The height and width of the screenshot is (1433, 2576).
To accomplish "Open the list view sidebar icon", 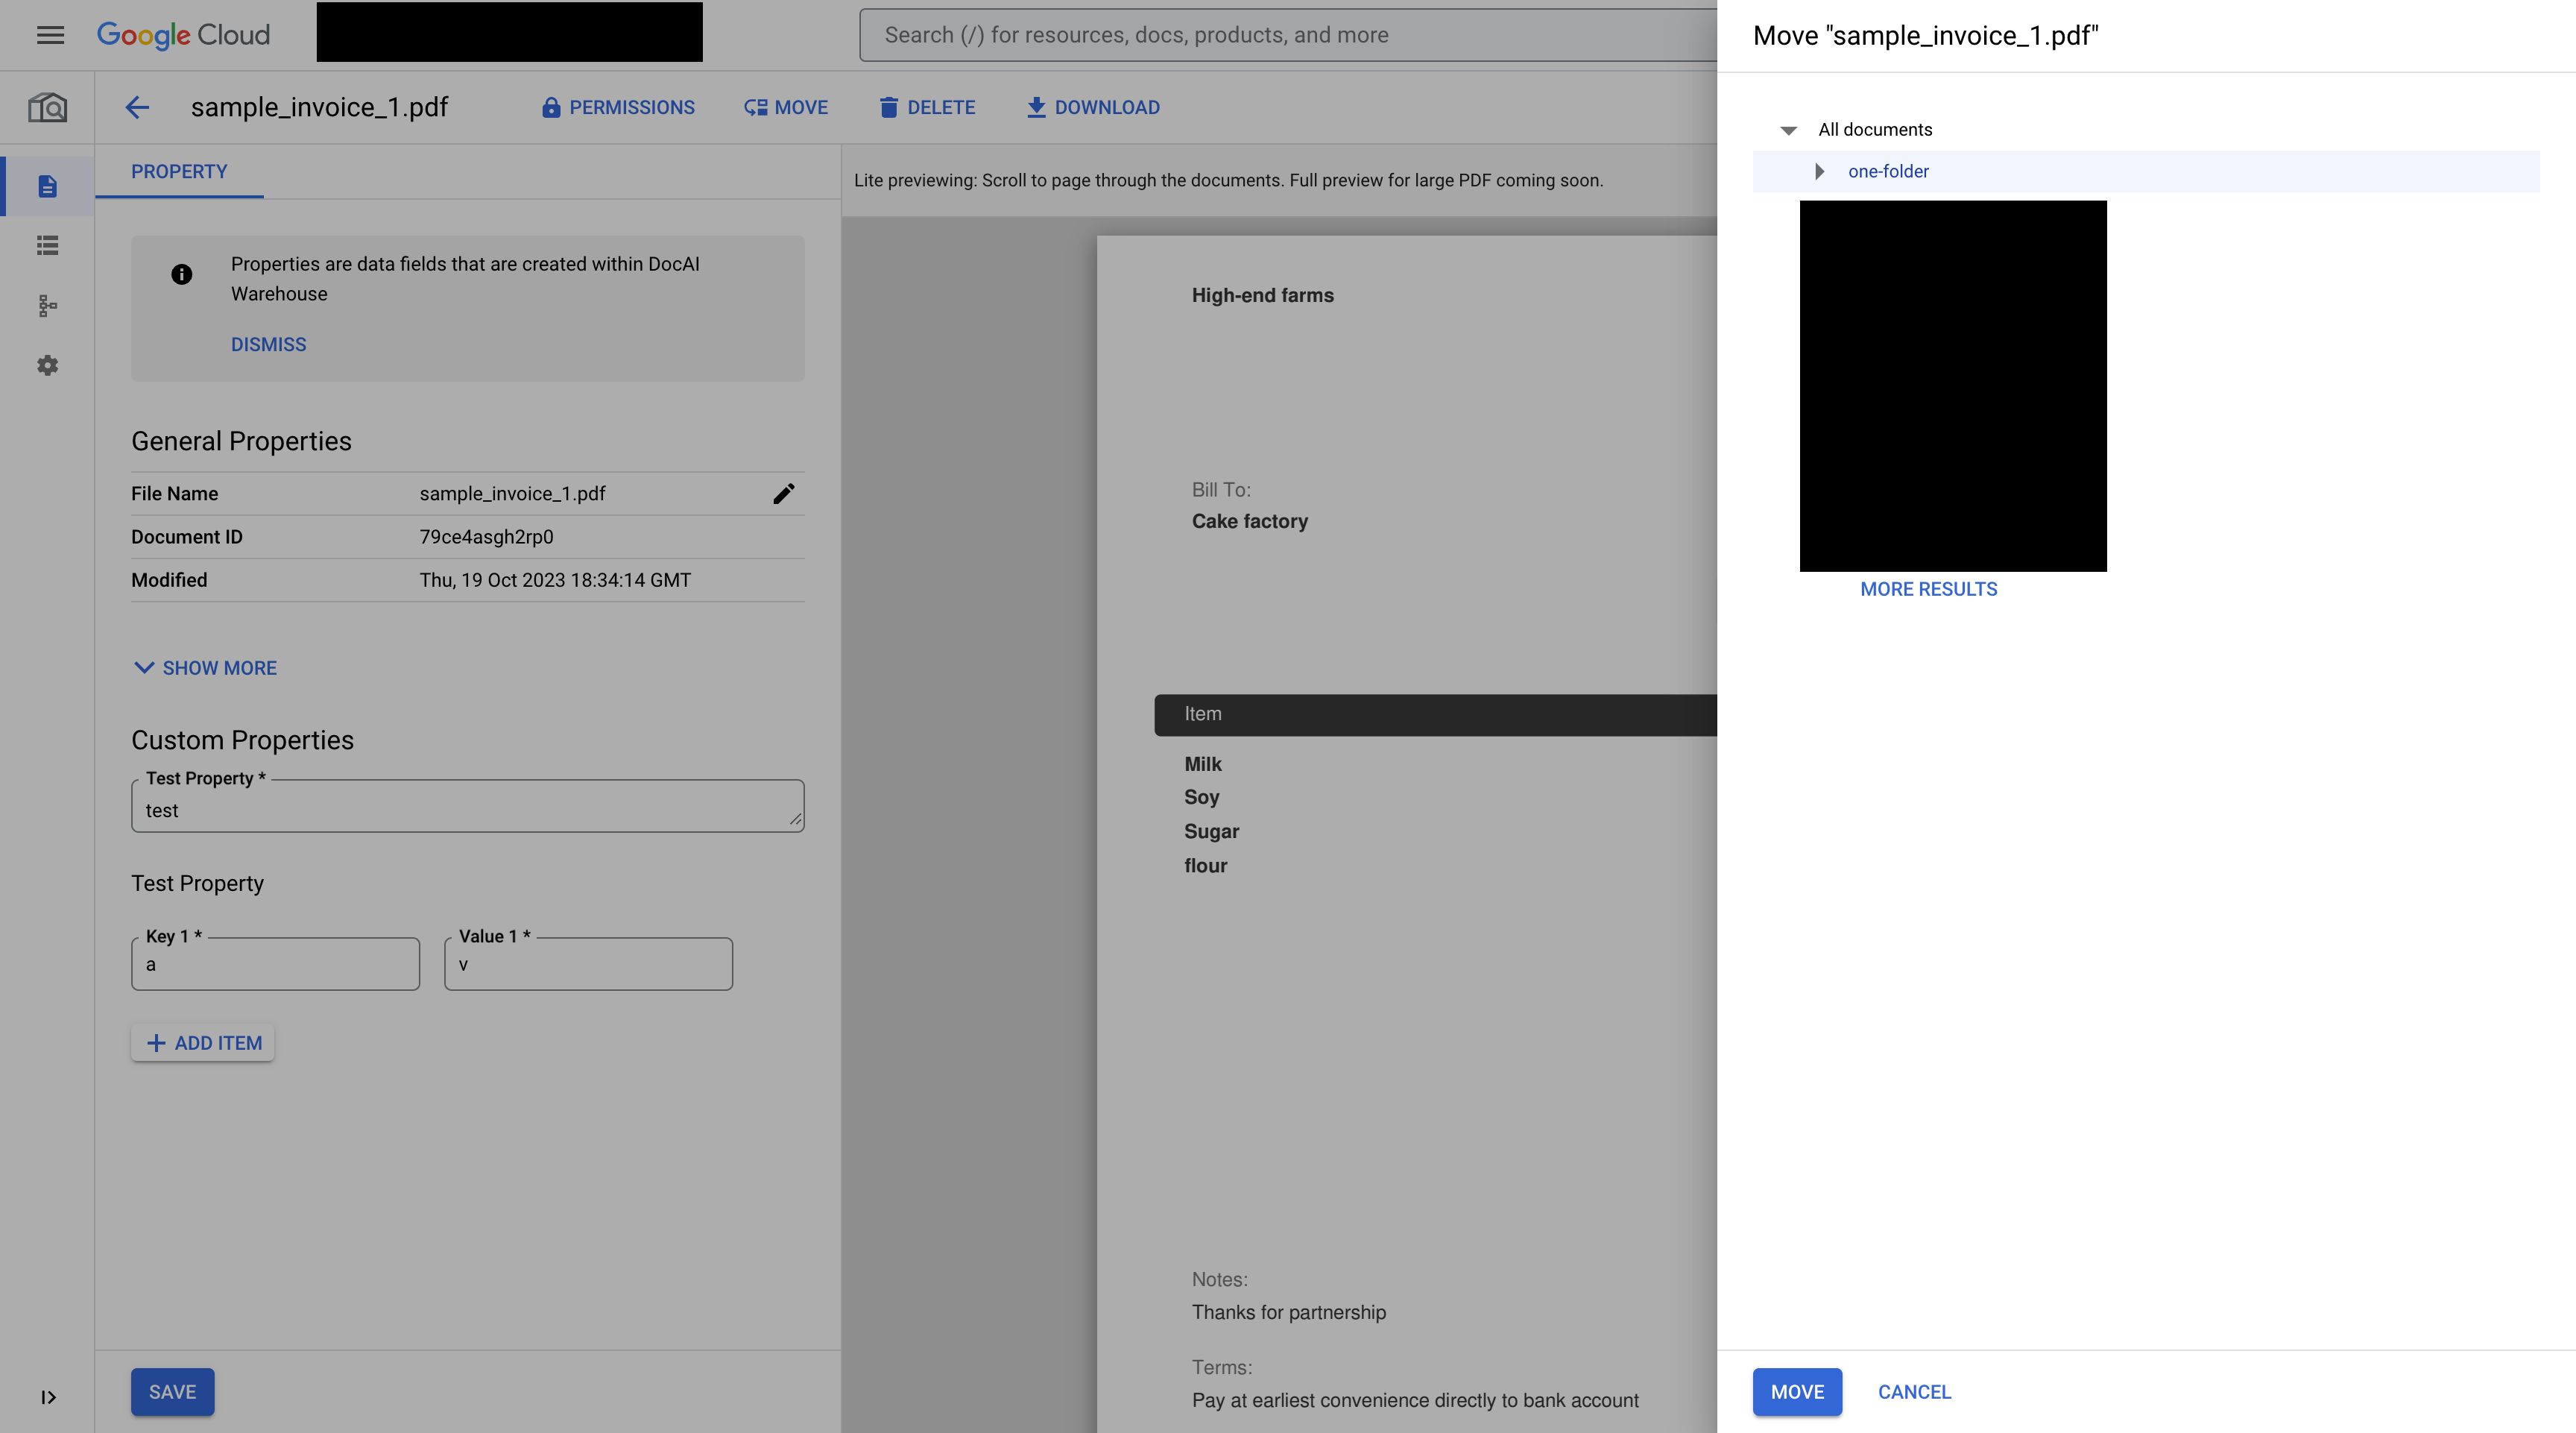I will pyautogui.click(x=47, y=246).
